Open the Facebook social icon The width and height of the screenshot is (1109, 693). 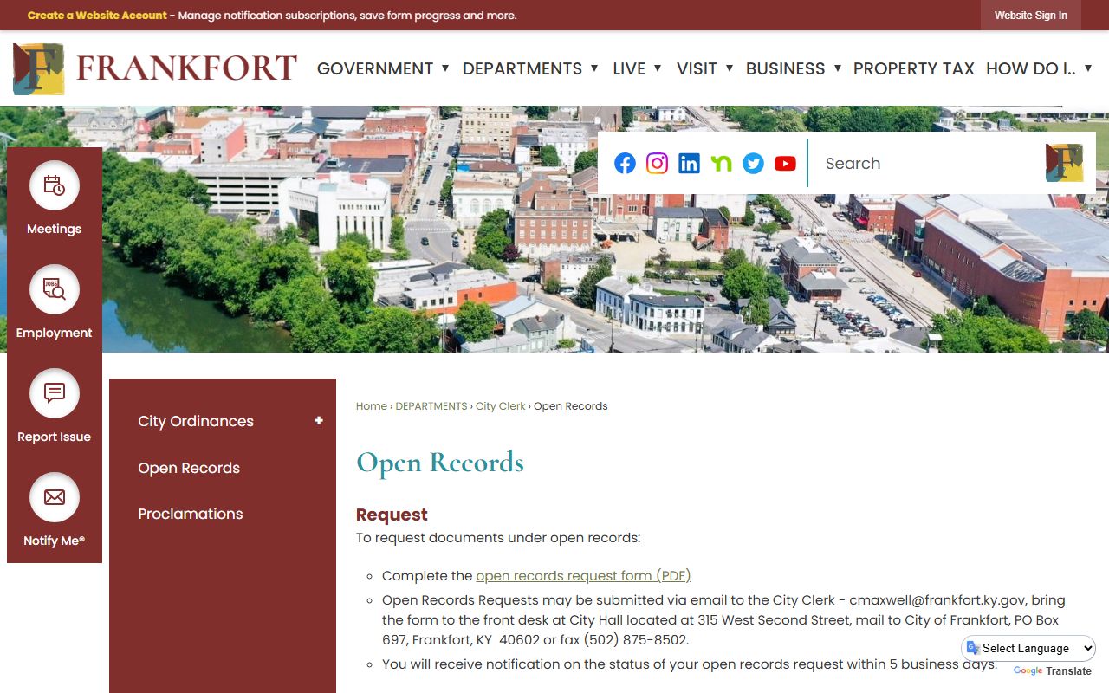(625, 163)
